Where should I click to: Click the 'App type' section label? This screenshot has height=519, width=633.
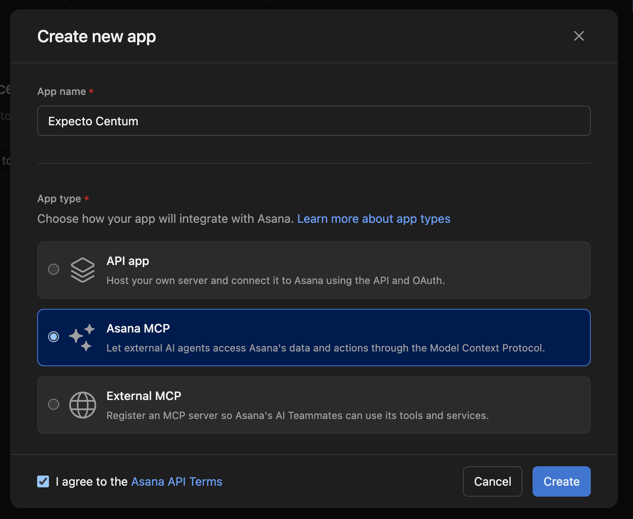coord(59,199)
